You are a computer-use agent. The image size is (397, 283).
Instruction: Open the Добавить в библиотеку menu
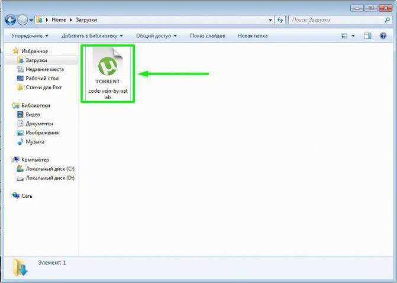tap(92, 36)
